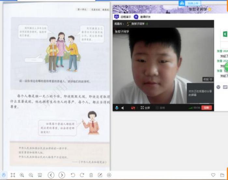228x180 pixels.
Task: Start remote demonstration (远程演示)
Action: point(122,17)
